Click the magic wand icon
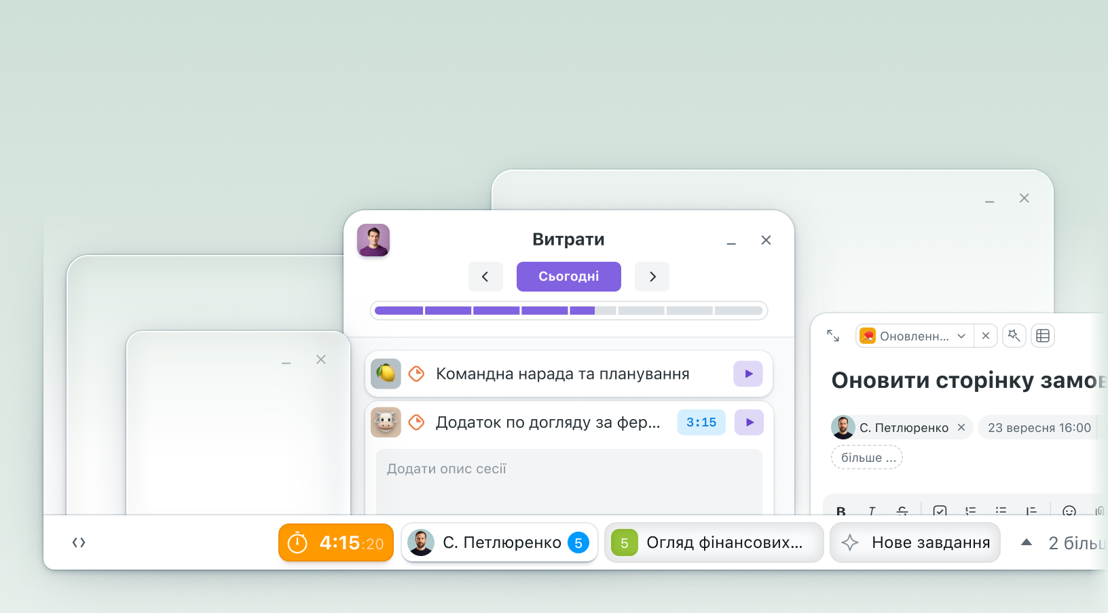Screen dimensions: 1108x613 [x=1014, y=336]
